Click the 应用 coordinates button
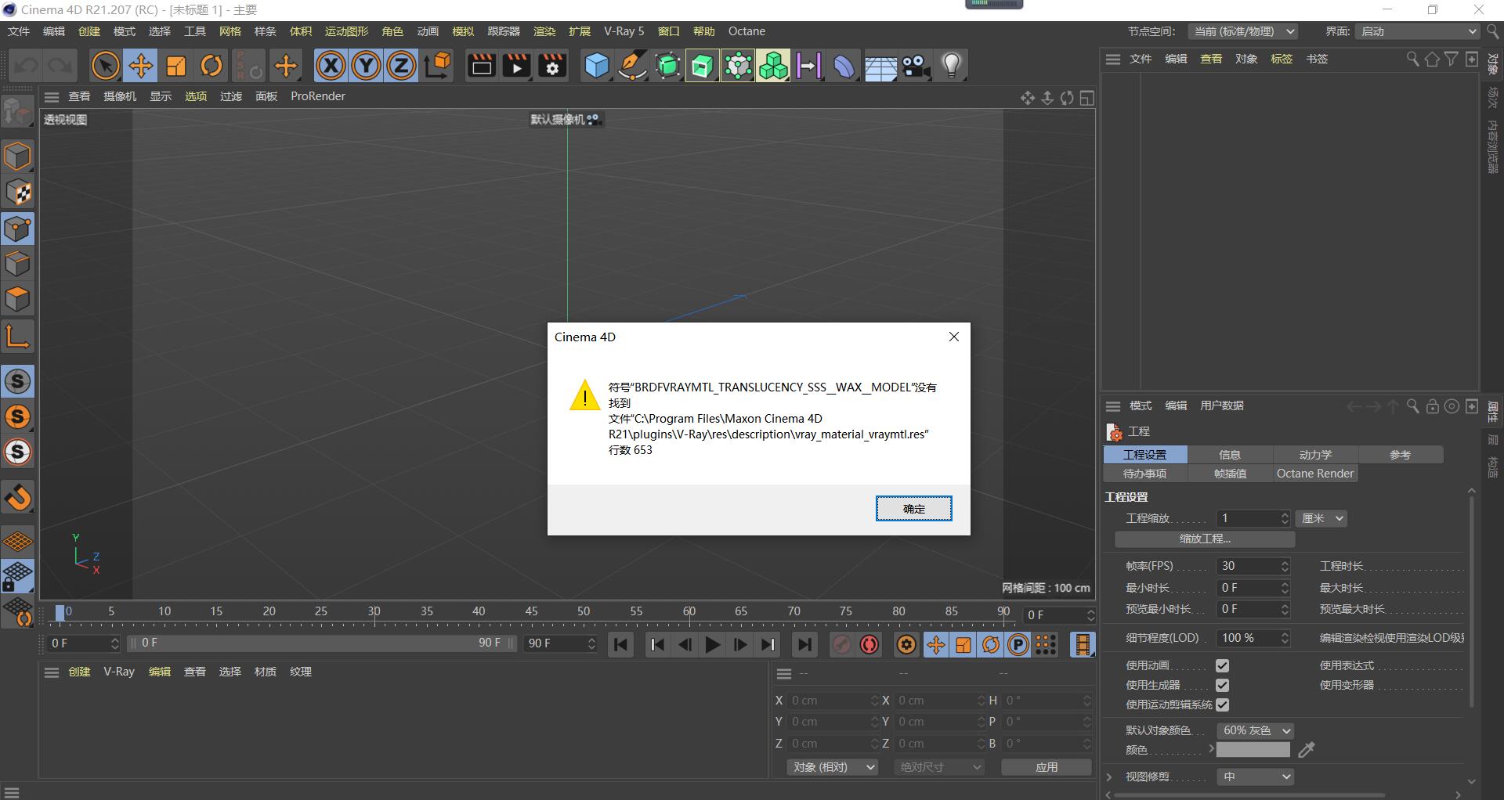 pyautogui.click(x=1047, y=767)
